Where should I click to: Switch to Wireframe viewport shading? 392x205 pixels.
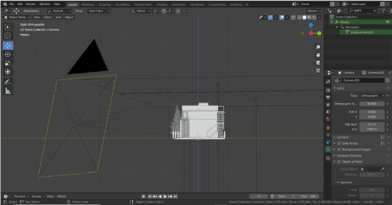[299, 17]
